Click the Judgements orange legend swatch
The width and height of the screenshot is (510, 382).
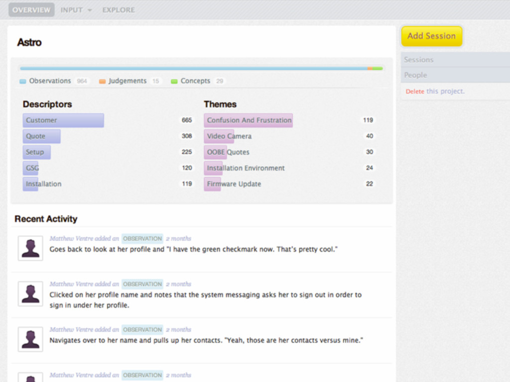click(x=102, y=81)
